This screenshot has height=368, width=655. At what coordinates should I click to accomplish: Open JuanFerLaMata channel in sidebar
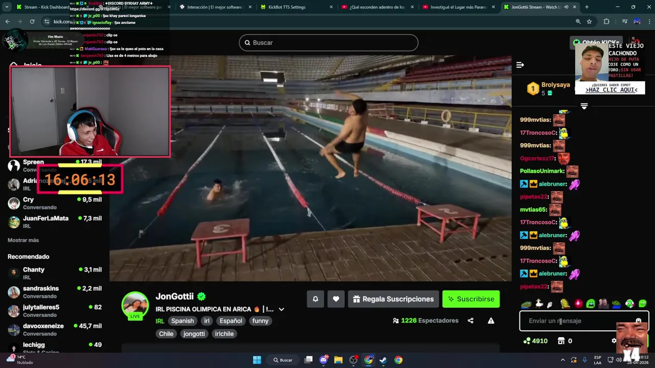coord(55,222)
